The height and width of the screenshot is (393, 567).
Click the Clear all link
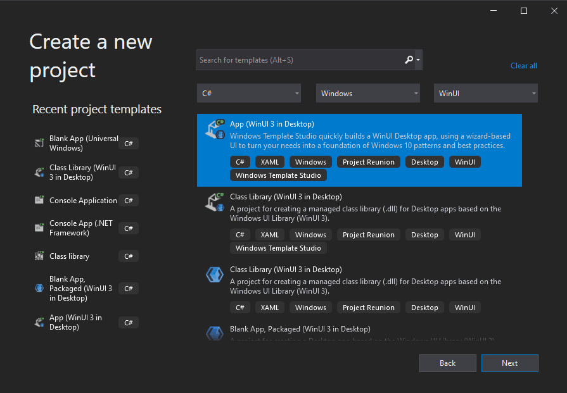point(523,66)
